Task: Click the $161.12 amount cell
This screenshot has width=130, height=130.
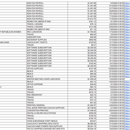Action: pyautogui.click(x=82, y=21)
